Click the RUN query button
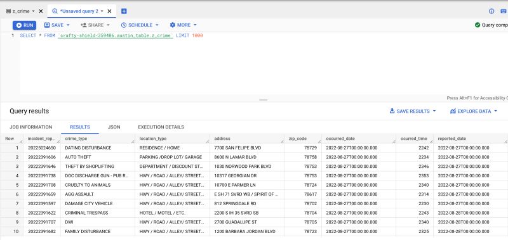The image size is (508, 240). pyautogui.click(x=24, y=25)
